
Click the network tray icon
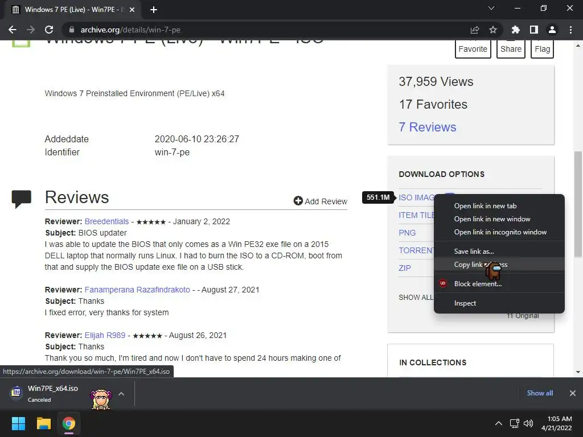click(x=515, y=423)
